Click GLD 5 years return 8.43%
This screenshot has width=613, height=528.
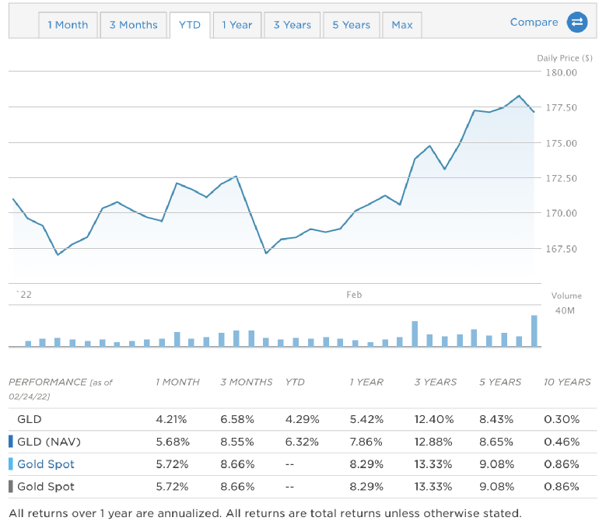496,419
